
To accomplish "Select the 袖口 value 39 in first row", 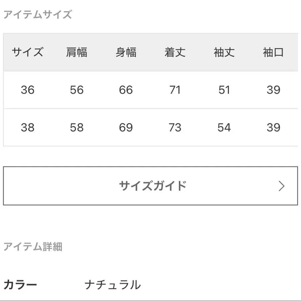I will point(274,90).
